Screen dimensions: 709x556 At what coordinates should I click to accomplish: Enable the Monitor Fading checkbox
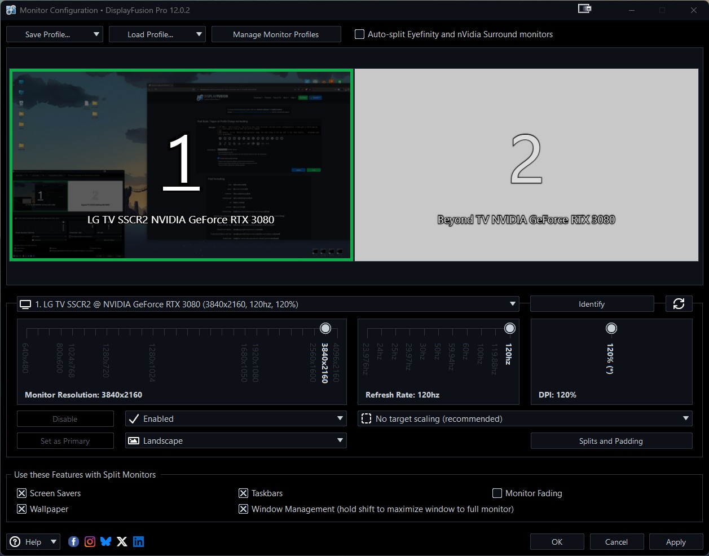497,493
